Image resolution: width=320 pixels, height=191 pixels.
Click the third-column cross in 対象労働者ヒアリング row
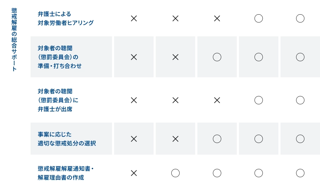tap(217, 19)
